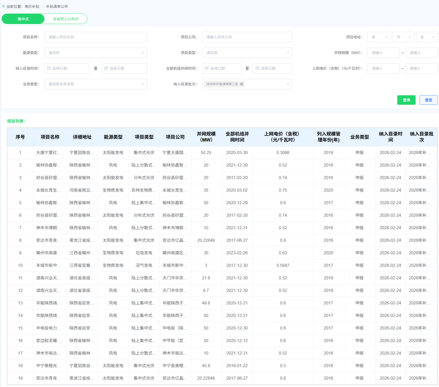Click calendar icon in 全部机组并网时间 start date
Viewport: 439px width, 387px height.
206,68
